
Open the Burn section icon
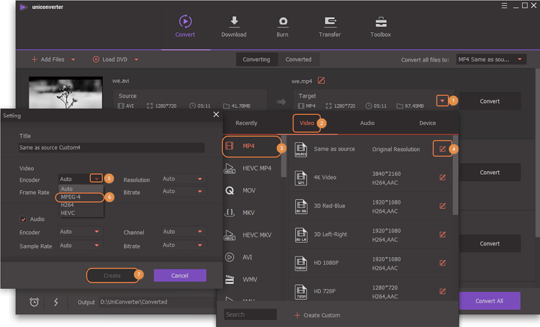(x=283, y=22)
